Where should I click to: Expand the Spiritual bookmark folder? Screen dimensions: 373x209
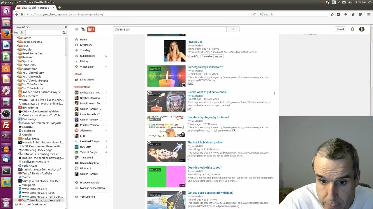(17, 61)
